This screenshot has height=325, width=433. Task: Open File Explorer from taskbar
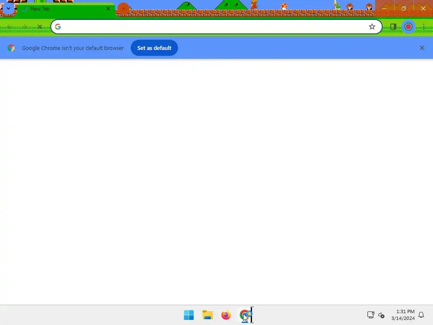coord(207,315)
